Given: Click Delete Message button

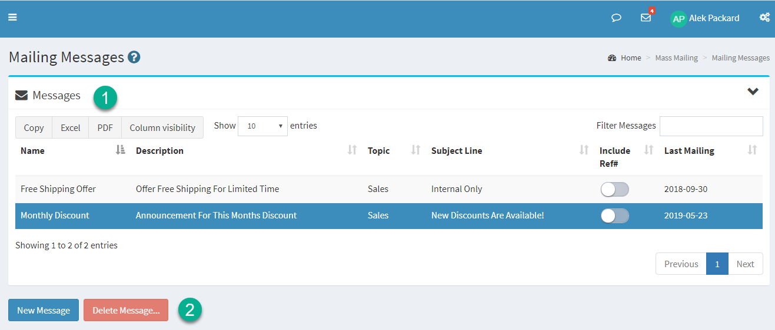Looking at the screenshot, I should coord(126,310).
